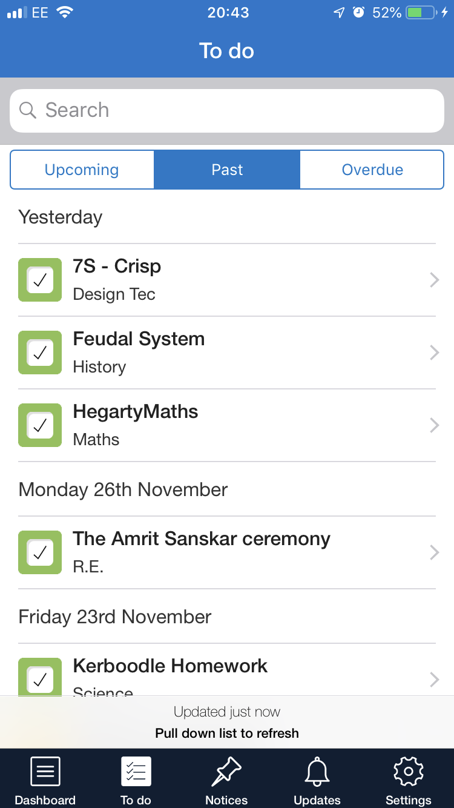Click the Search input field
This screenshot has width=454, height=808.
pos(242,110)
